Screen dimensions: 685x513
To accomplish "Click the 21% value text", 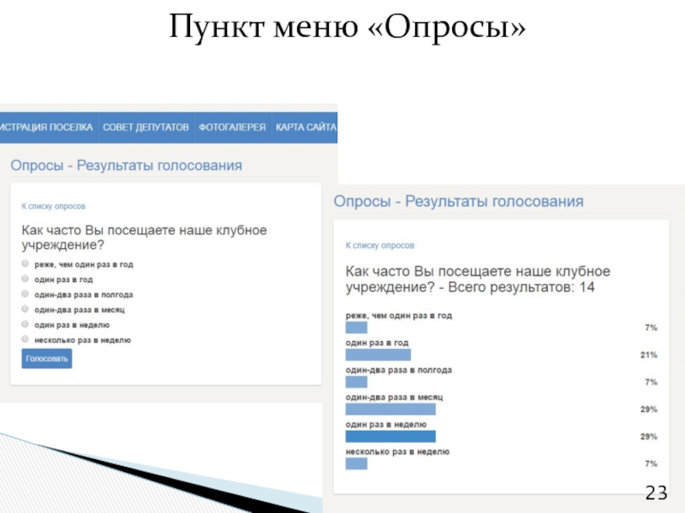I will tap(649, 355).
